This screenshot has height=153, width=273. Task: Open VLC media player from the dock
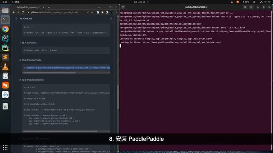click(5, 66)
